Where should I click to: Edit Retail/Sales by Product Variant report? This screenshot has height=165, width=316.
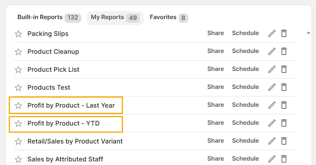[272, 141]
